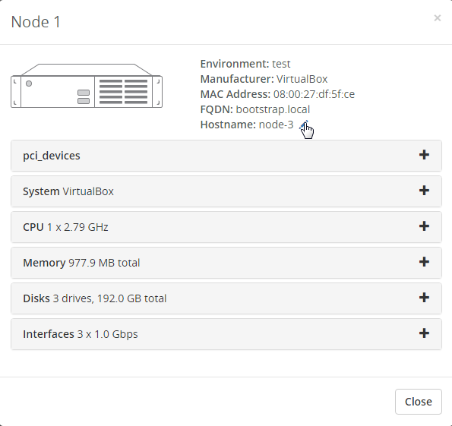Click the bootstrap.local FQDN value
Image resolution: width=452 pixels, height=426 pixels.
tap(273, 109)
